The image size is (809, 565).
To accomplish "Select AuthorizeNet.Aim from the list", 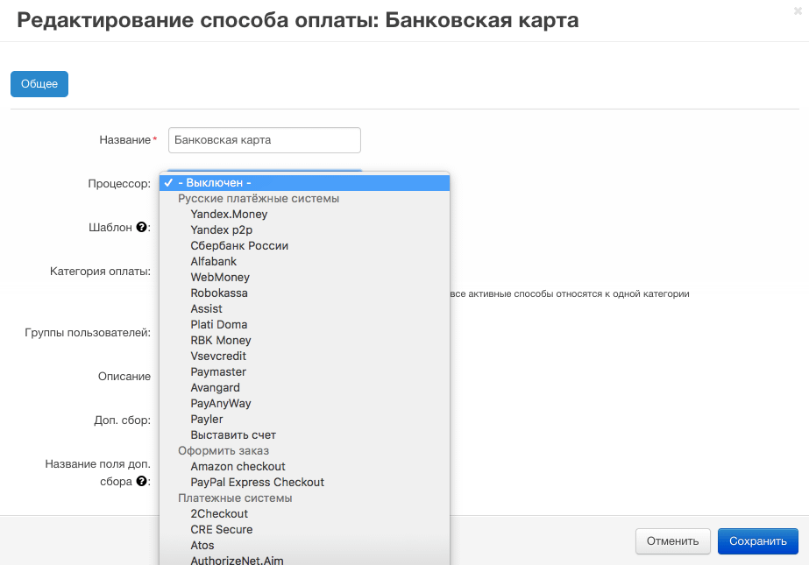I will (236, 561).
